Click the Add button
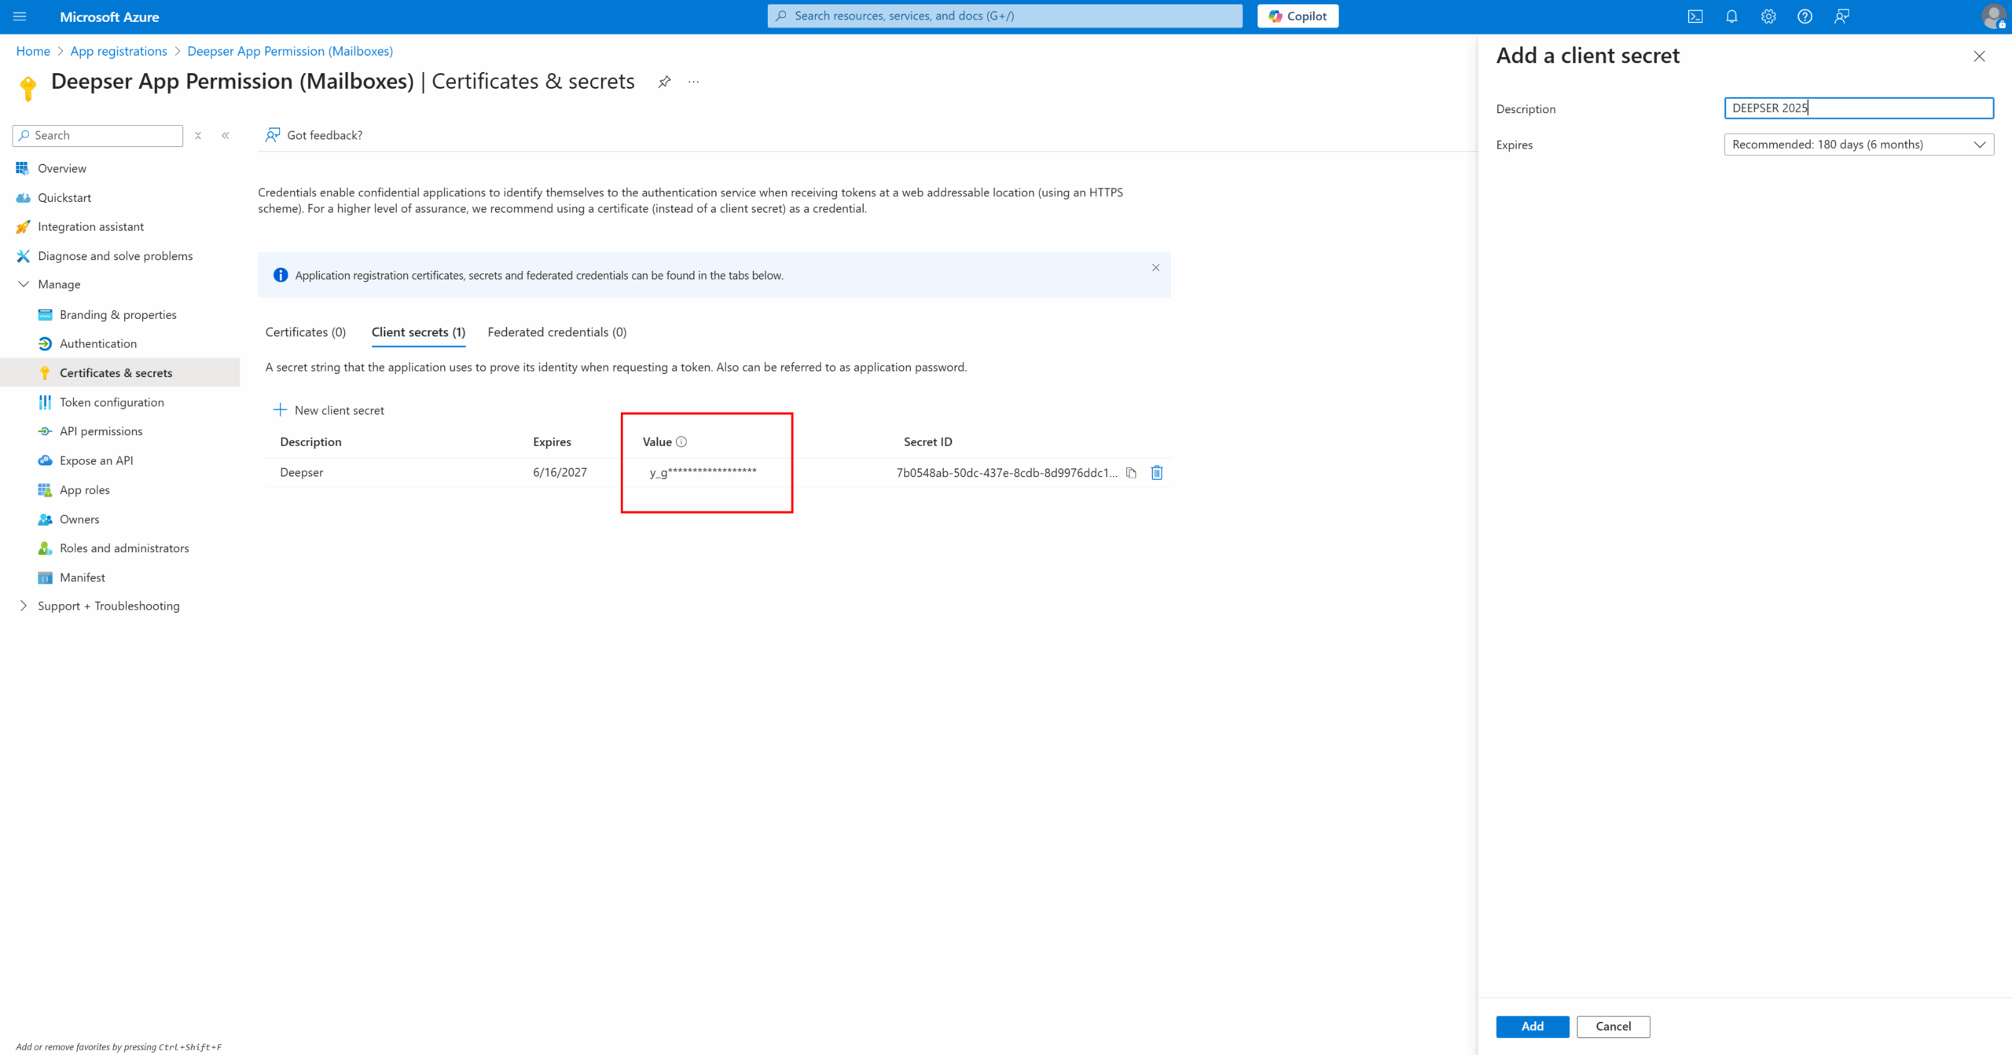The width and height of the screenshot is (2012, 1055). [x=1533, y=1027]
